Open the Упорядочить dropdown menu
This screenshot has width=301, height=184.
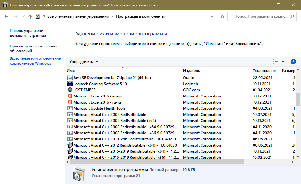[84, 62]
